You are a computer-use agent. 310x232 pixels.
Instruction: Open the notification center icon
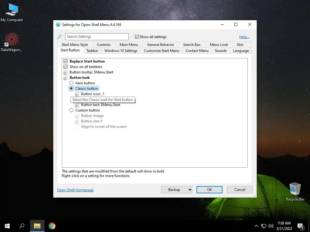300,226
